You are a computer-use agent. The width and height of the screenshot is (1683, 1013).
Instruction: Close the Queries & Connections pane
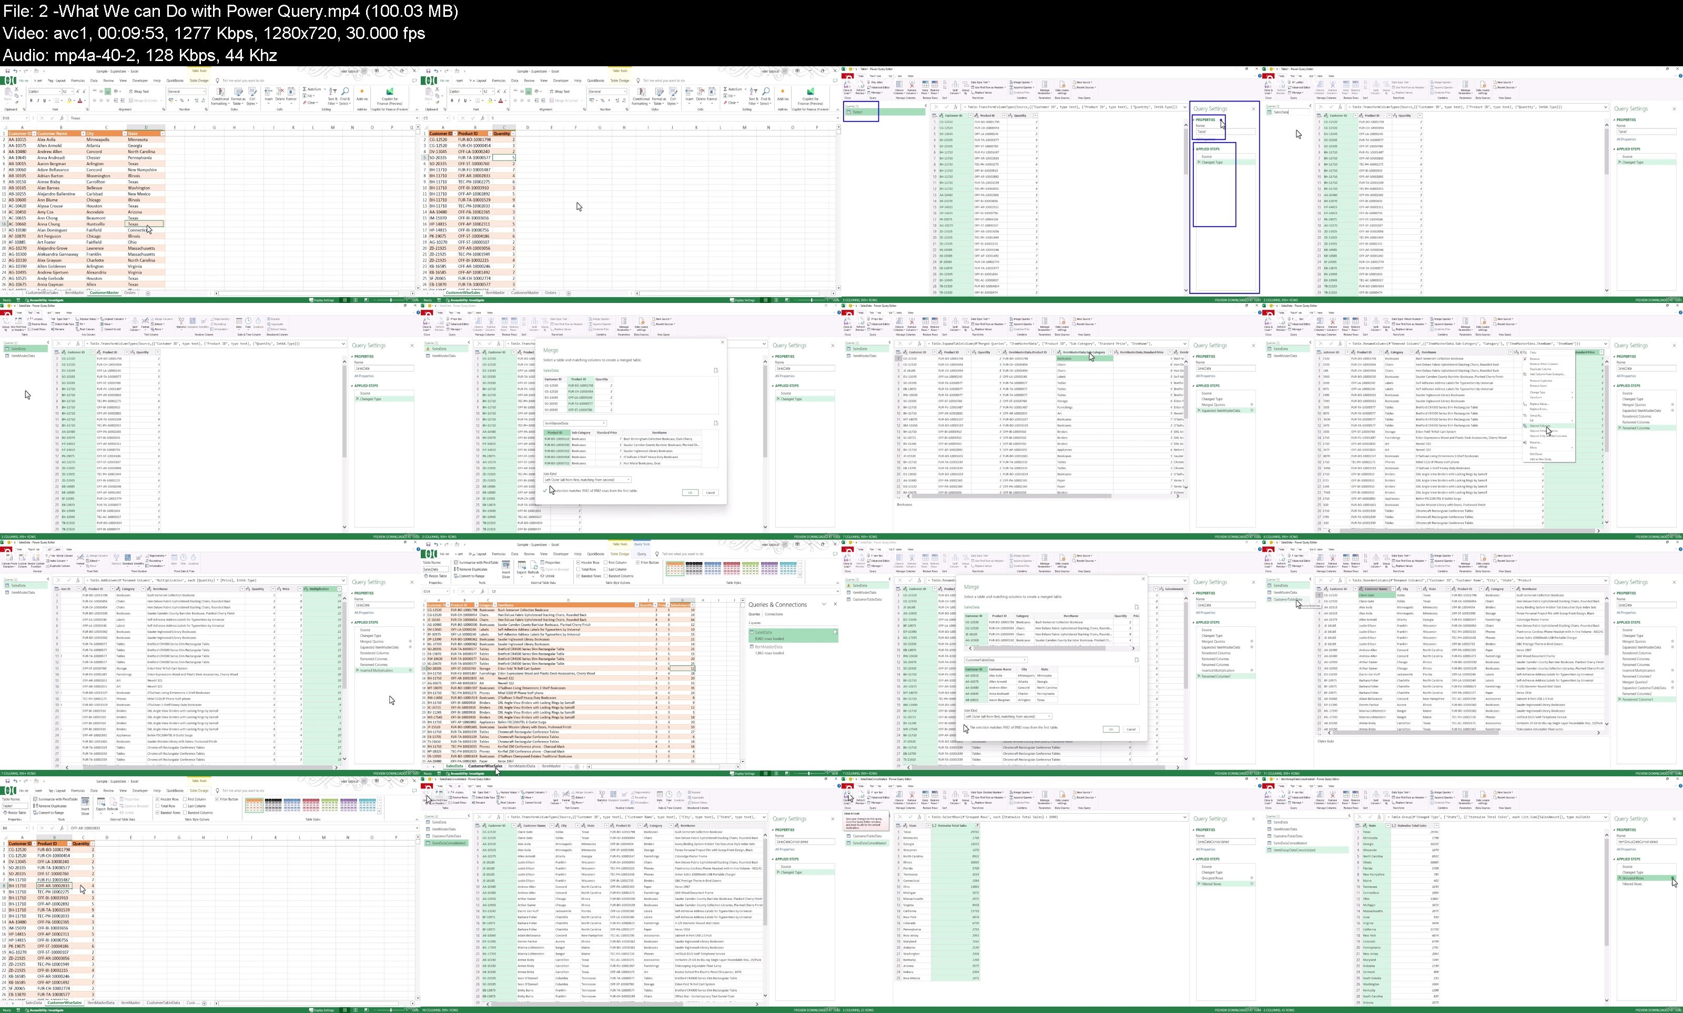pos(835,604)
